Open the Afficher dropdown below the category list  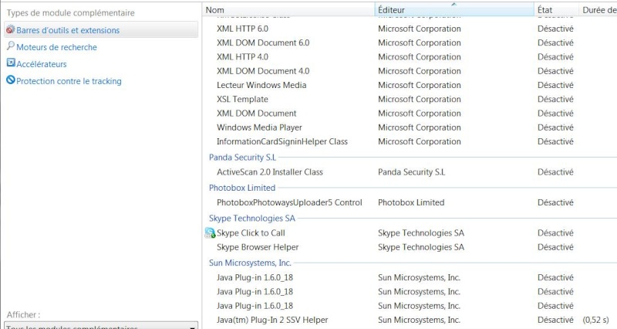(101, 325)
